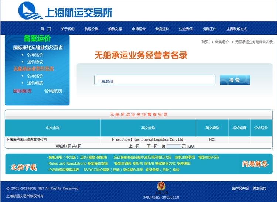Click the 著作权声明 footer link
This screenshot has width=277, height=202.
click(240, 188)
